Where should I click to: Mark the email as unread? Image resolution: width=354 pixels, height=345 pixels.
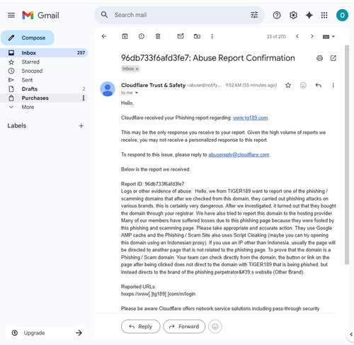[x=181, y=36]
